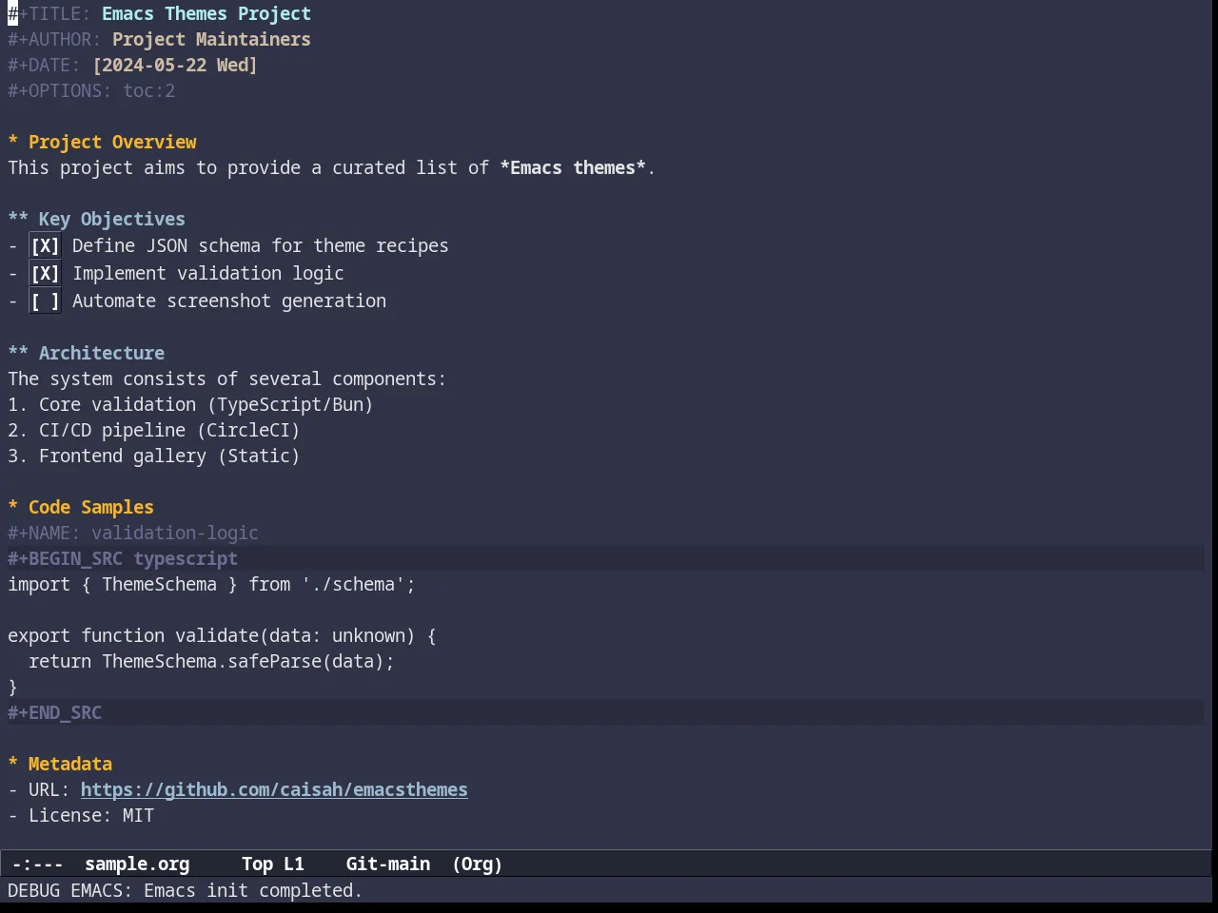The height and width of the screenshot is (913, 1218).
Task: Click the return ThemeSchema.safeParse(data); line
Action: click(211, 661)
